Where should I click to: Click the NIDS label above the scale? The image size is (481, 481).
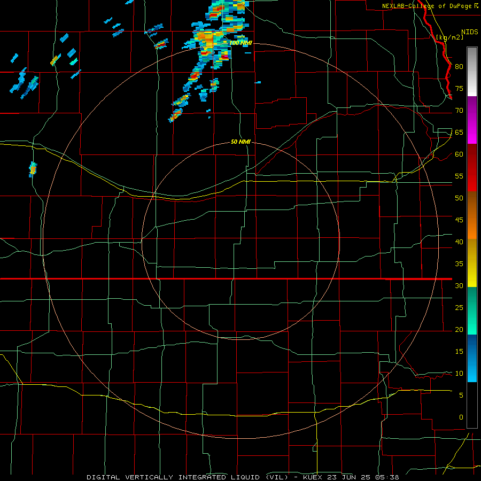coord(469,32)
